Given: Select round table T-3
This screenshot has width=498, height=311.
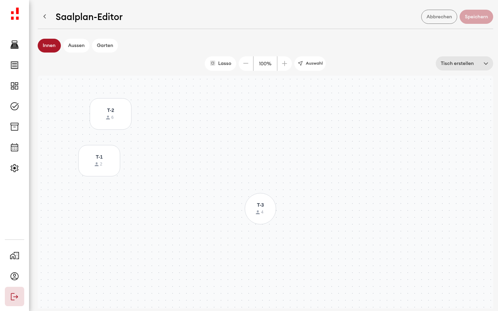Looking at the screenshot, I should (260, 209).
